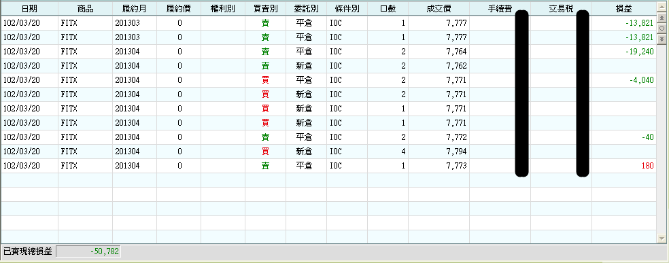Viewport: 669px width, 263px height.
Task: Click 201304 in the 7,794 row
Action: tap(127, 152)
